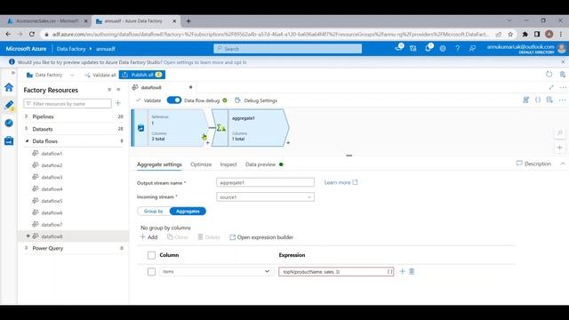
Task: Open the Learn more link
Action: click(x=341, y=182)
